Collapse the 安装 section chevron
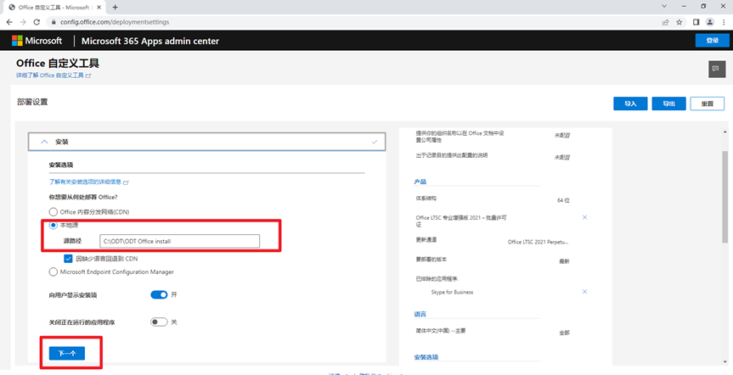Viewport: 733px width, 375px height. pos(44,142)
